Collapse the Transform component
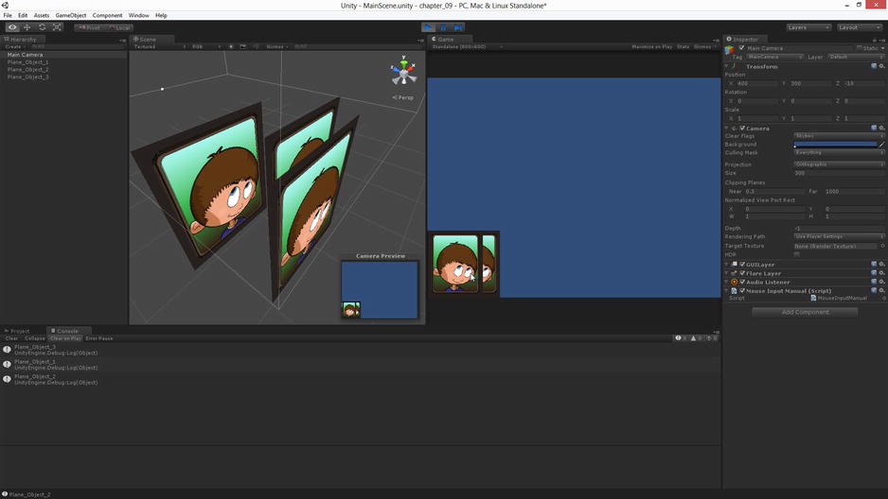The width and height of the screenshot is (888, 499). point(727,67)
